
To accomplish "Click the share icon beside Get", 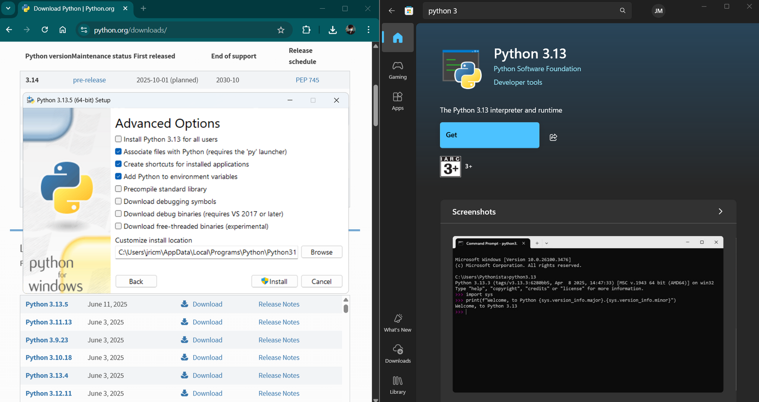I will [553, 137].
